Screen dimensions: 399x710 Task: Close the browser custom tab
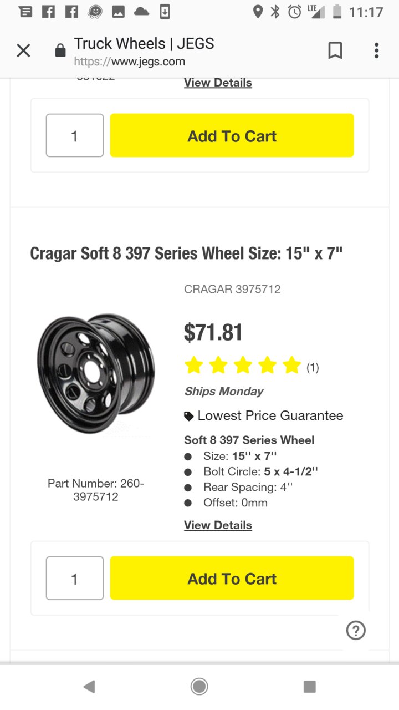coord(23,51)
